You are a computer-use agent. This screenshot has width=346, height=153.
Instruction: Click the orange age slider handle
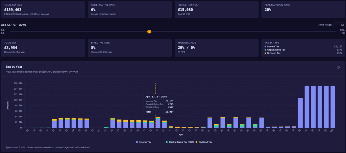149,31
